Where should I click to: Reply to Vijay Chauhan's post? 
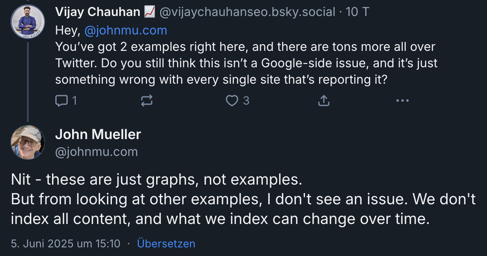tap(61, 101)
